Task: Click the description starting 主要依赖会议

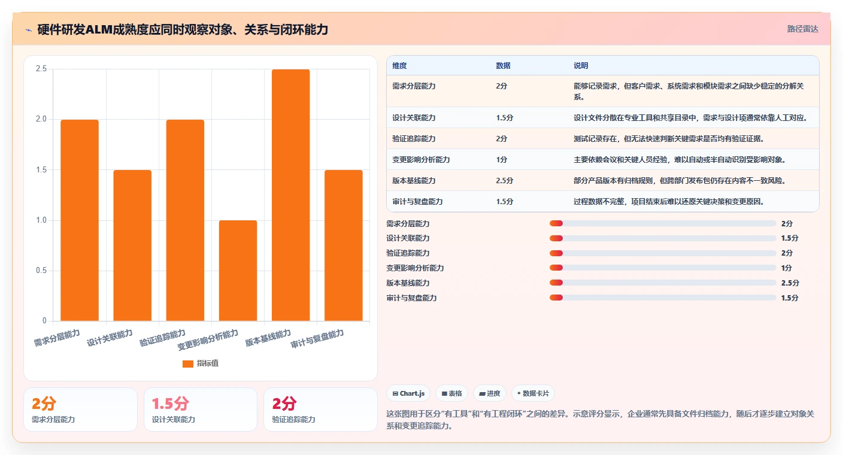Action: 680,160
